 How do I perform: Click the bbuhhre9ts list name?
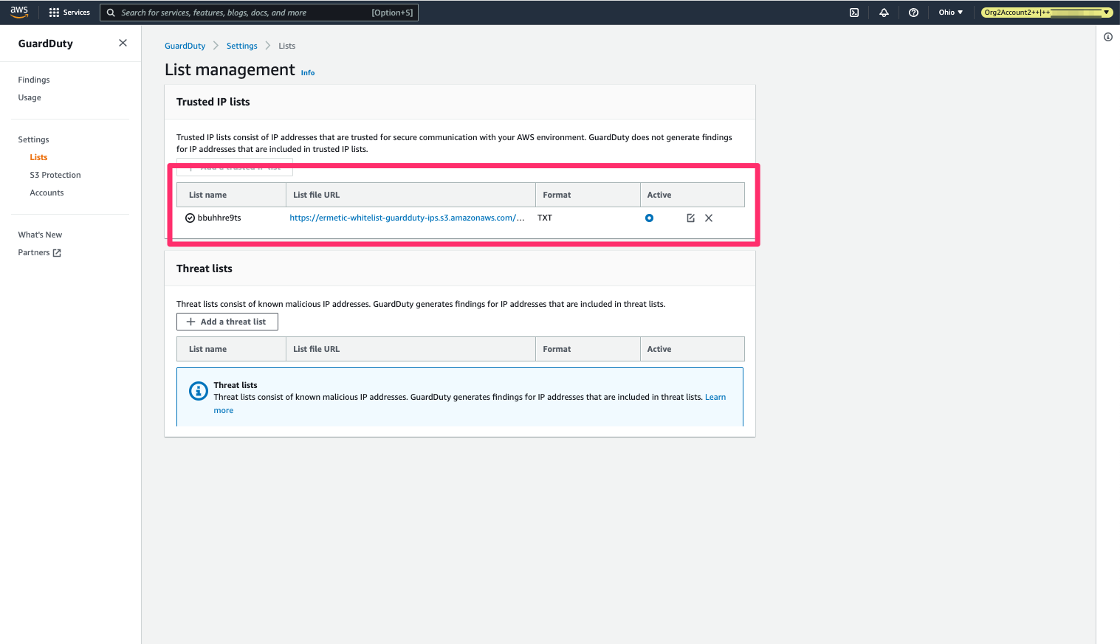pos(219,218)
